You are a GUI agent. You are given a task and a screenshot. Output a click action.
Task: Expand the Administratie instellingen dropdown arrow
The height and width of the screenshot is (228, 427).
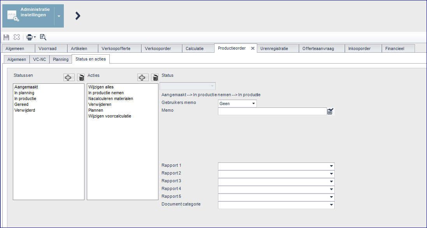tap(59, 16)
